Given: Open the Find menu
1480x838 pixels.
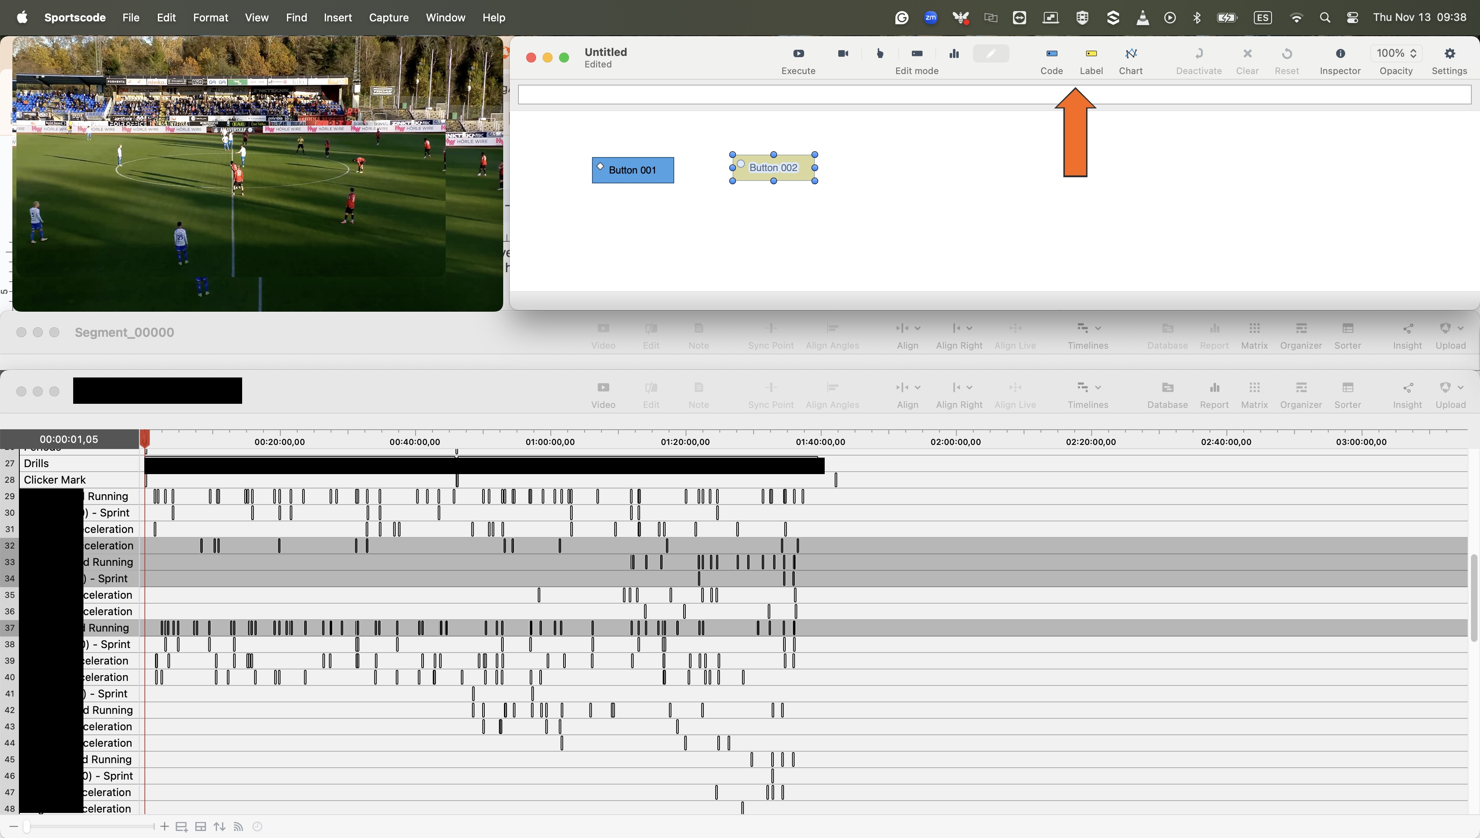Looking at the screenshot, I should tap(296, 17).
